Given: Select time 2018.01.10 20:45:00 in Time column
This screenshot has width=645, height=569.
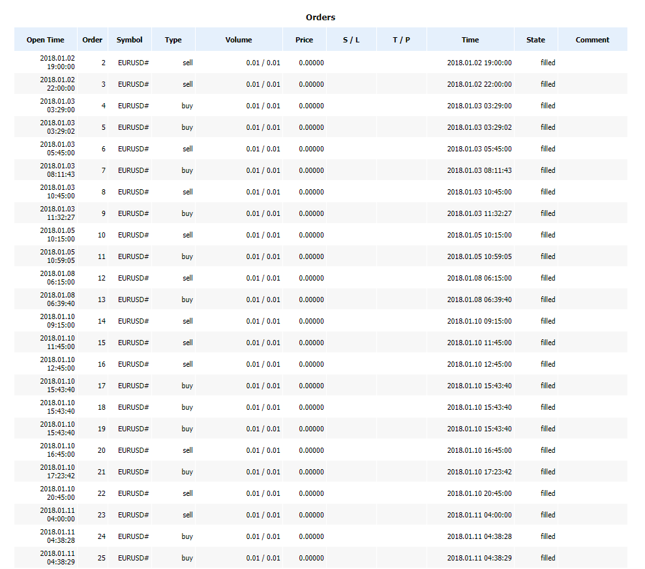Looking at the screenshot, I should pos(479,493).
